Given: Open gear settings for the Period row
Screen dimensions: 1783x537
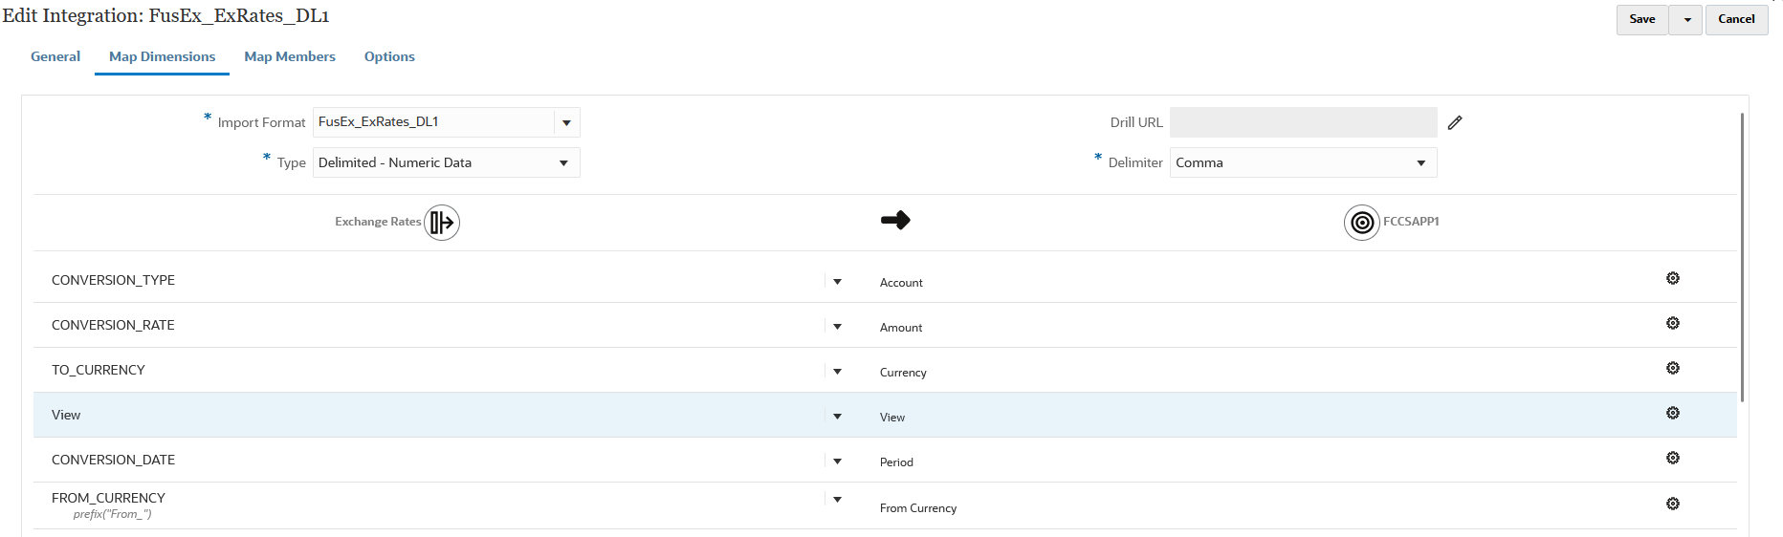Looking at the screenshot, I should click(x=1673, y=458).
